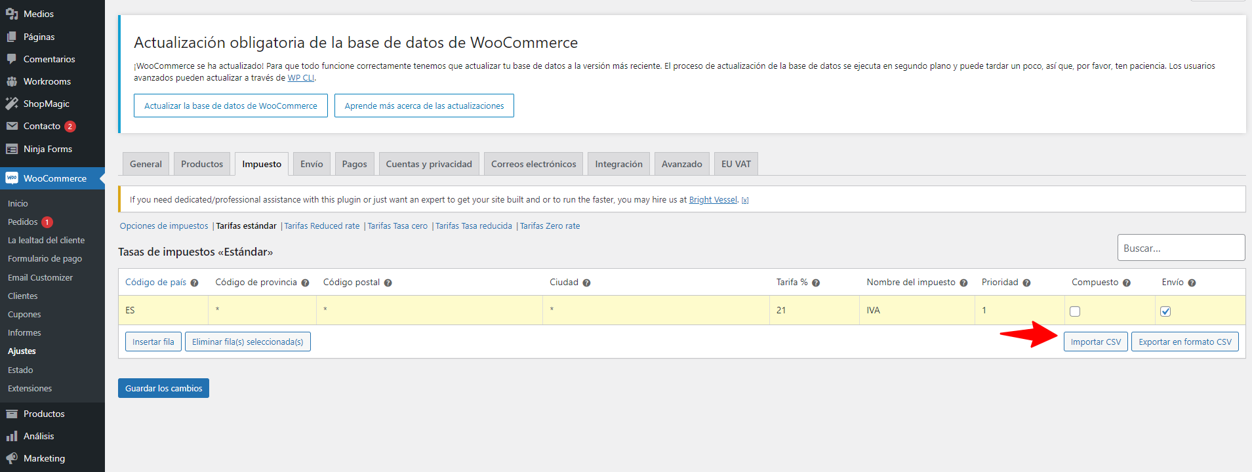Click the Medios sidebar icon
1252x472 pixels.
tap(12, 14)
